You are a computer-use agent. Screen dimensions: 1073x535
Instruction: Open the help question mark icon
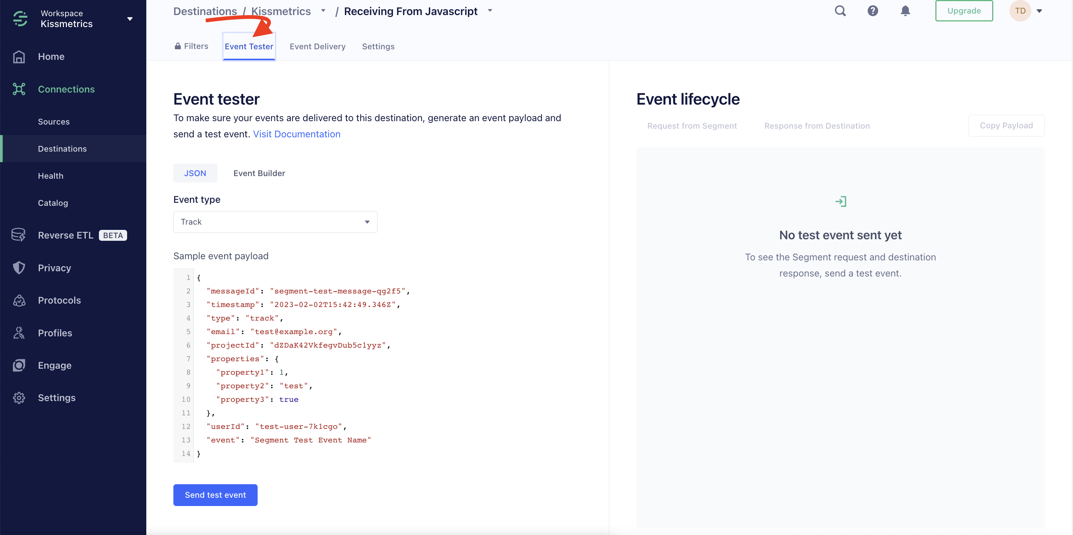click(x=873, y=11)
